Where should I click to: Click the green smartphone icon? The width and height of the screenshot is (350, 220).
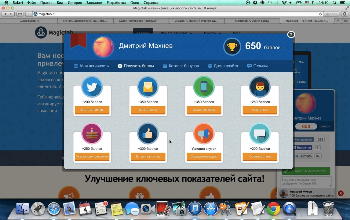(204, 87)
